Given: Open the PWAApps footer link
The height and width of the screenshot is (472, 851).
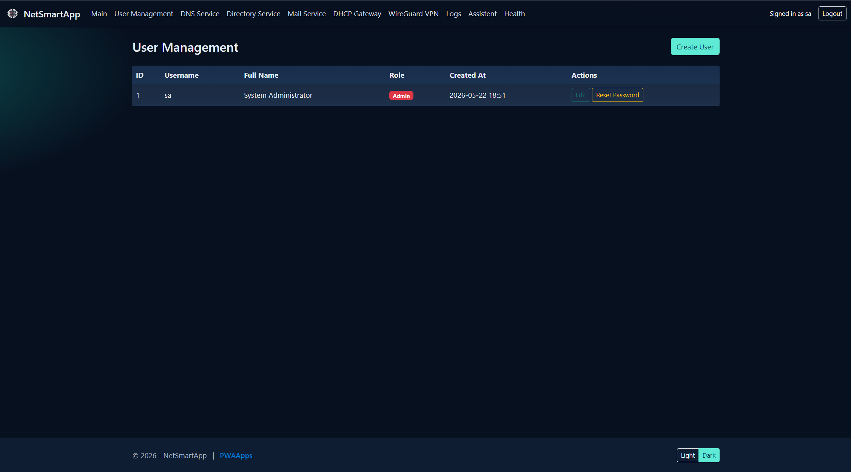Looking at the screenshot, I should click(236, 455).
